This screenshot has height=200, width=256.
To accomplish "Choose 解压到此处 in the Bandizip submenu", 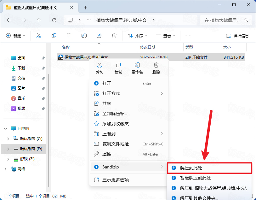I will (210, 168).
